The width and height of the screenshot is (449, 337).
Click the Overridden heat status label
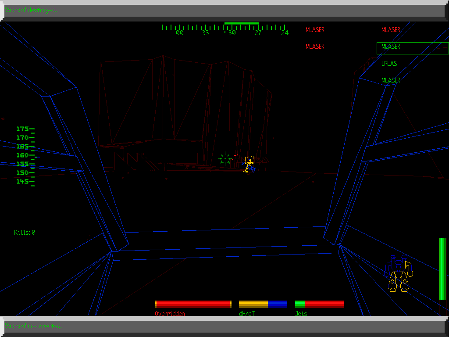point(170,314)
